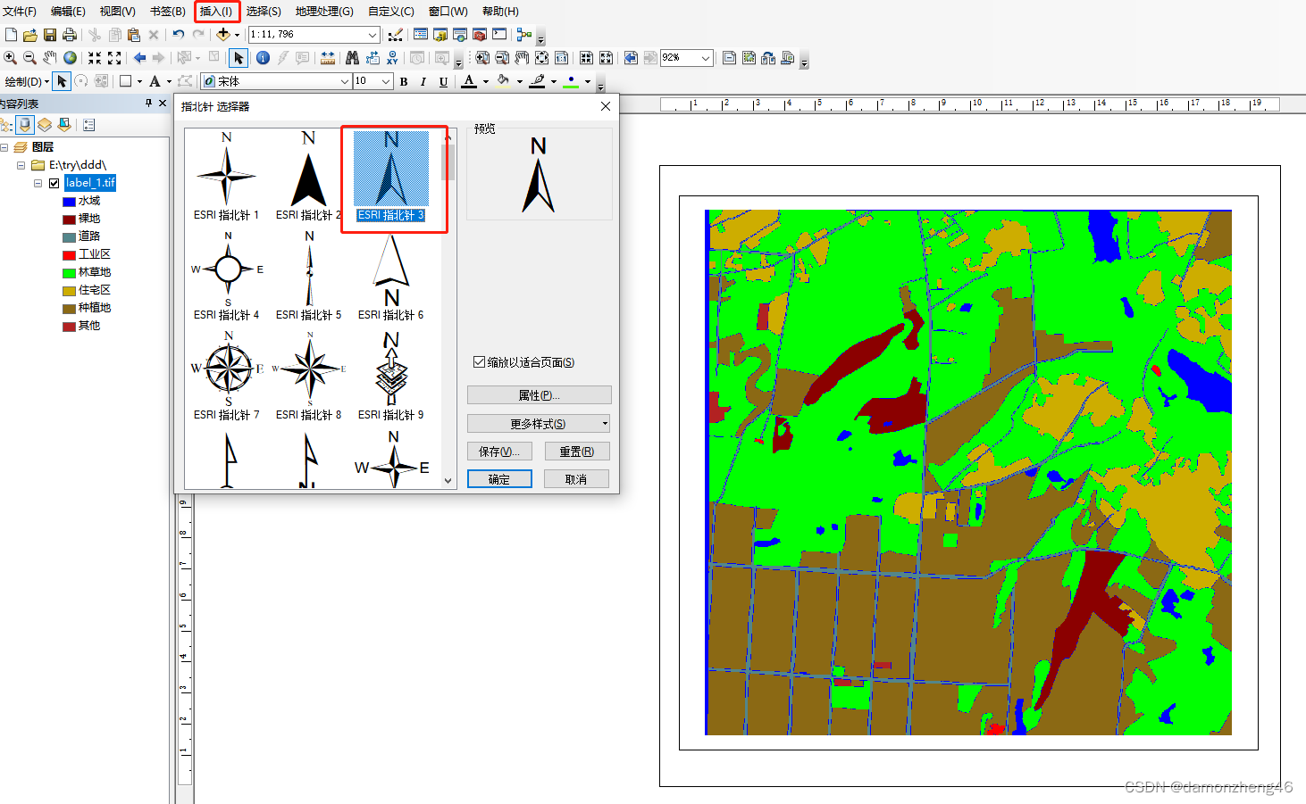
Task: Cancel with the 取消 button
Action: coord(577,479)
